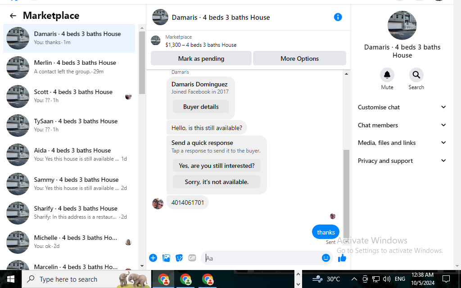Send a thumbs-up like
461x288 pixels.
[342, 258]
